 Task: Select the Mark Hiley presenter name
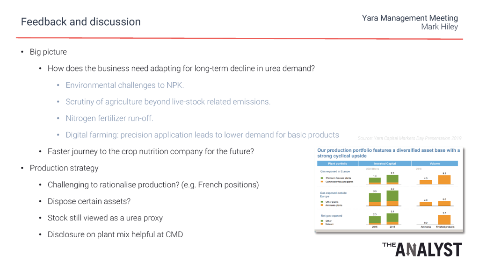coord(439,27)
